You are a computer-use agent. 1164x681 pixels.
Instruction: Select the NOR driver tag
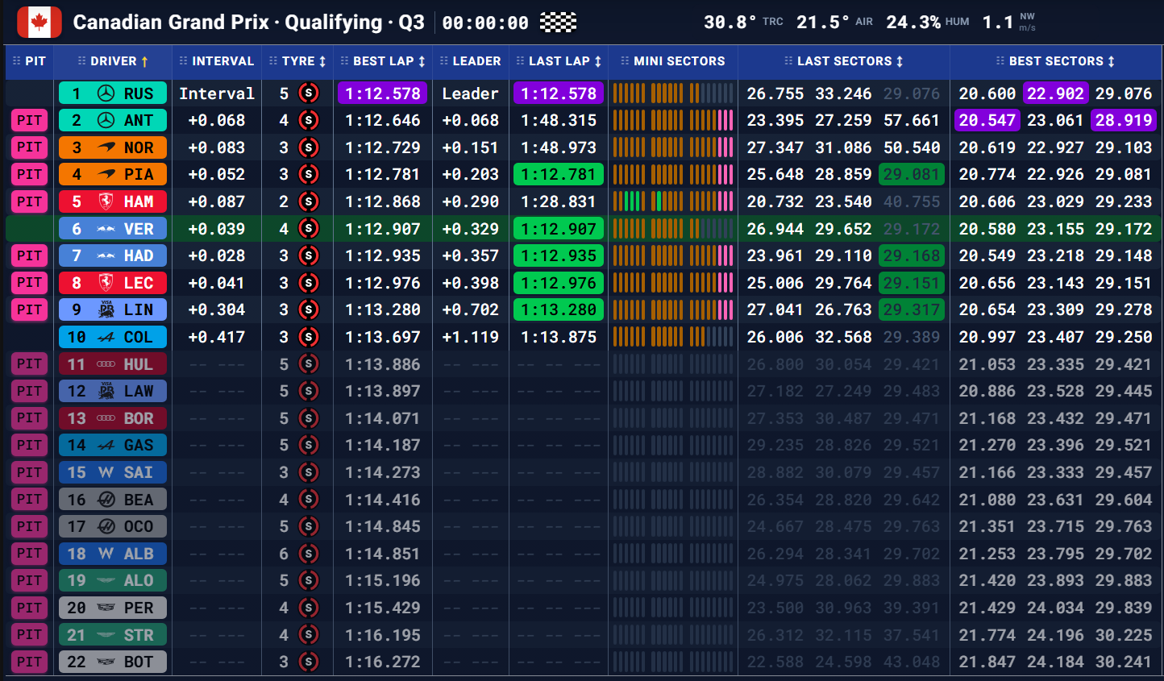[113, 147]
